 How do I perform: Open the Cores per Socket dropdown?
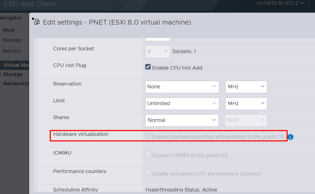click(158, 51)
